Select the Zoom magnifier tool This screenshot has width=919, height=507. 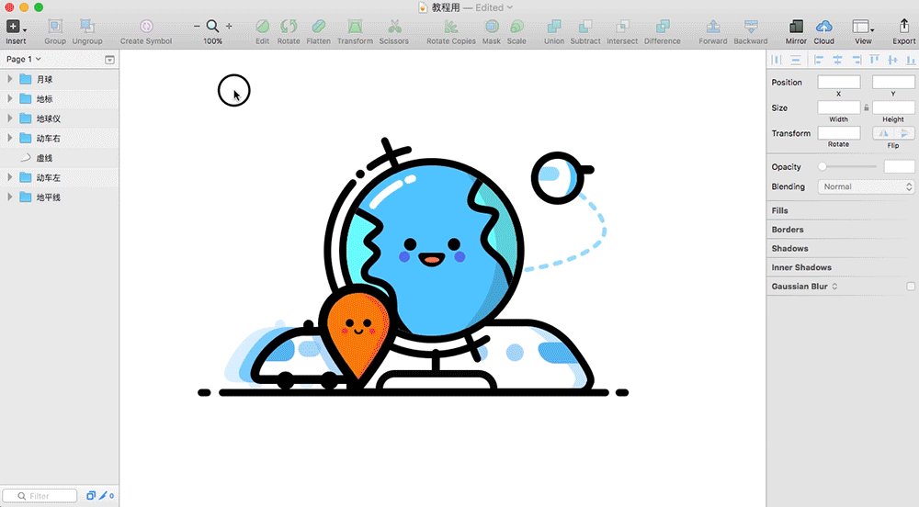(x=213, y=27)
